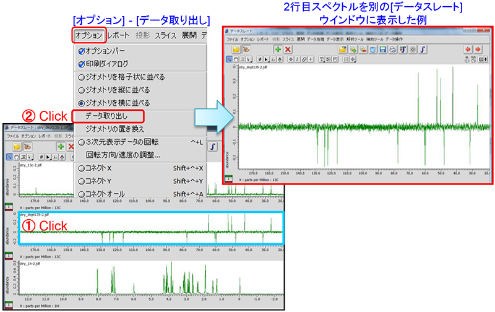Click the blue floppy disk save icon
The width and height of the screenshot is (495, 312).
382,49
